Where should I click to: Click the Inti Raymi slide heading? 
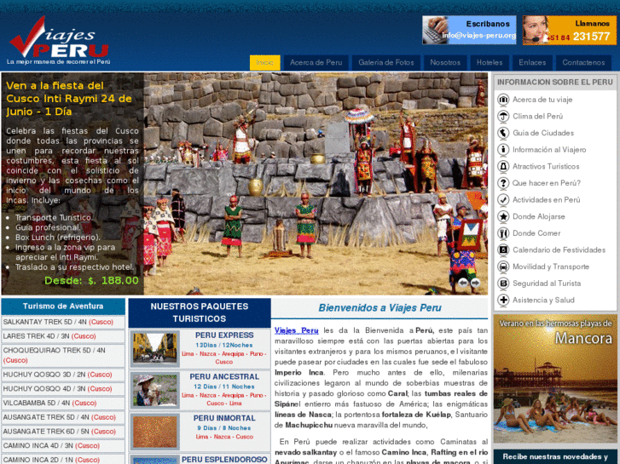pyautogui.click(x=69, y=99)
